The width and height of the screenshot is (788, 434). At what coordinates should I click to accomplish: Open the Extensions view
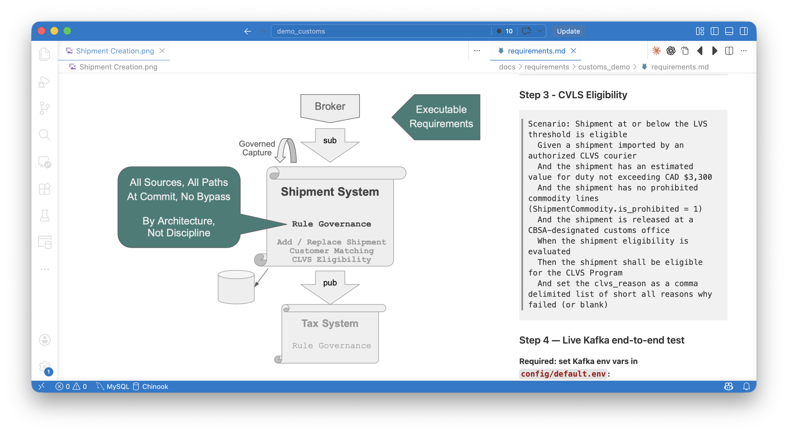click(x=45, y=189)
